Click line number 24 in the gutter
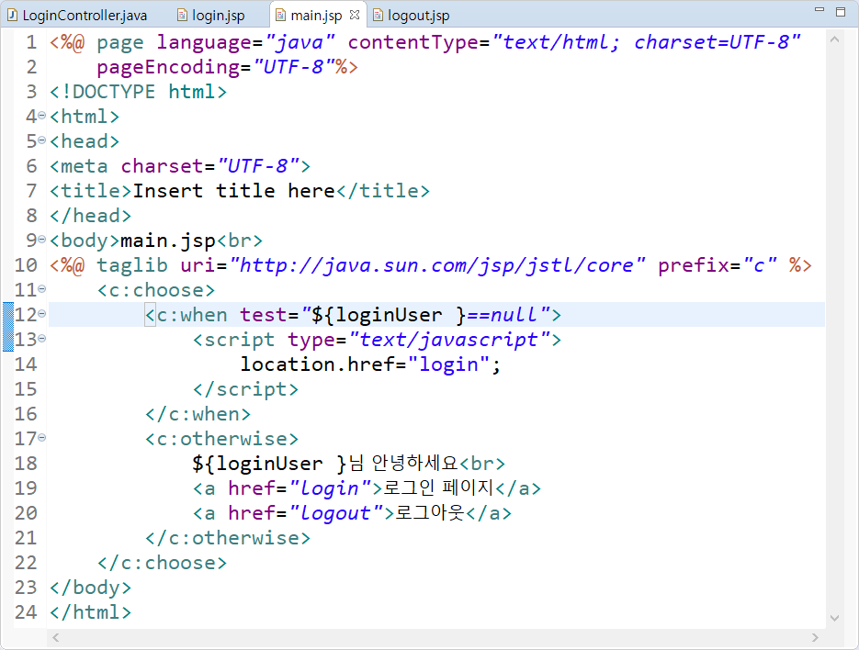 (26, 611)
